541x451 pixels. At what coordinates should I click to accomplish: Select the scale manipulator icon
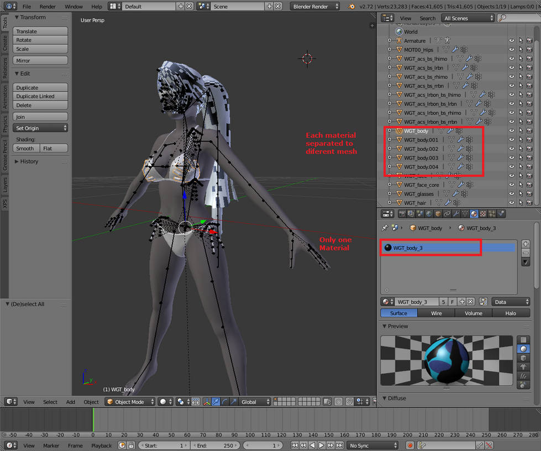pos(234,402)
